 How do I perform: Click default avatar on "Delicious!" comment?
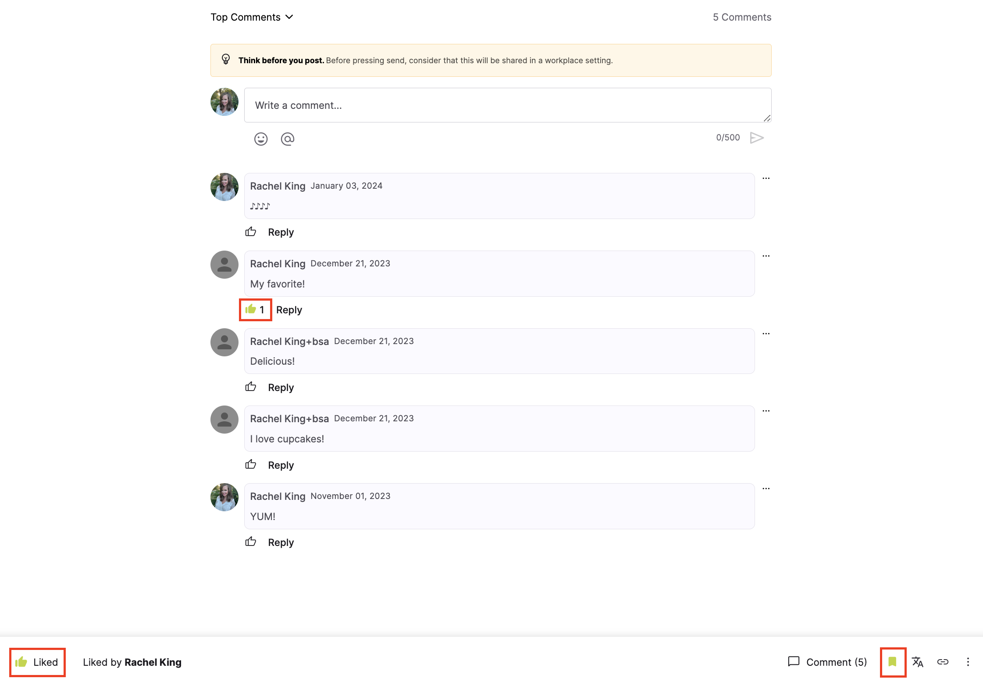pyautogui.click(x=224, y=342)
